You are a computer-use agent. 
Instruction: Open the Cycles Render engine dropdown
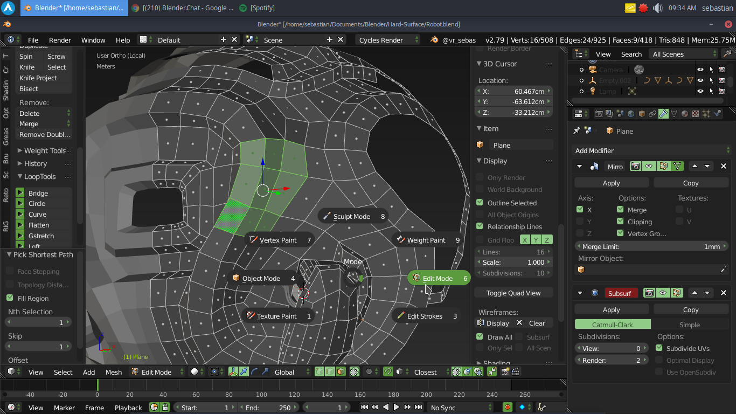tap(387, 40)
